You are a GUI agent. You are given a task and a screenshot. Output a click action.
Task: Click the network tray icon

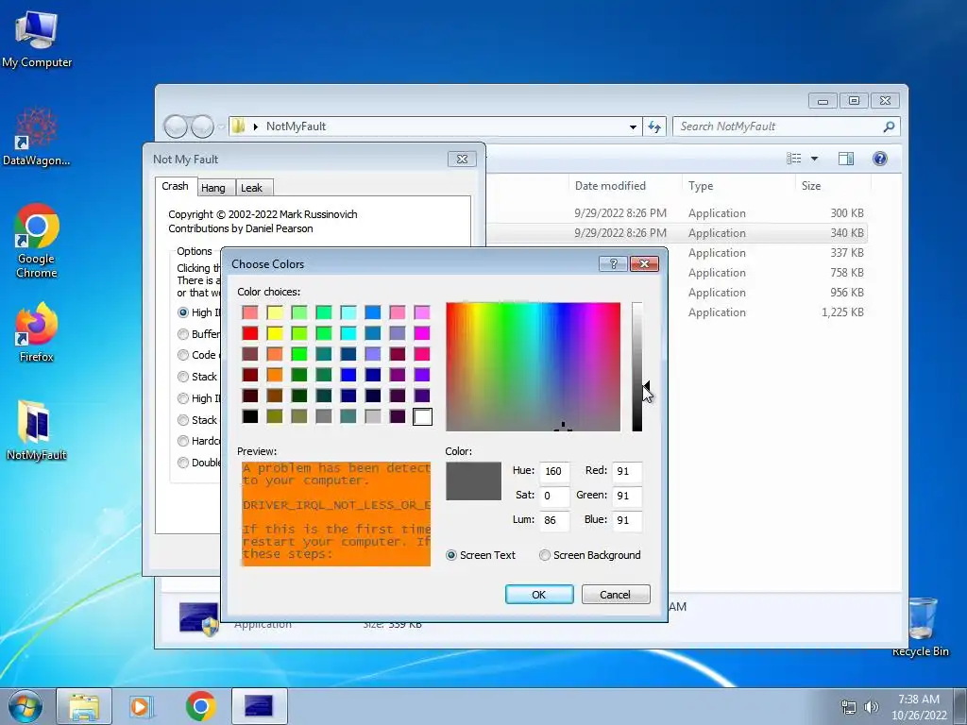coord(849,707)
